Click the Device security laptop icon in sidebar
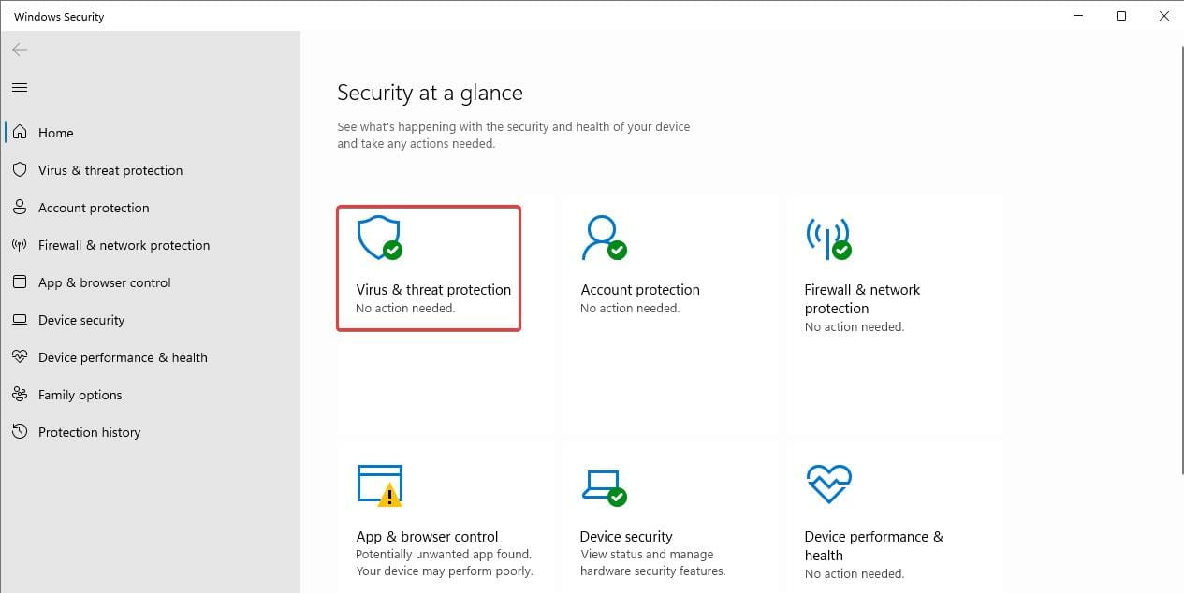The image size is (1184, 593). pyautogui.click(x=19, y=320)
